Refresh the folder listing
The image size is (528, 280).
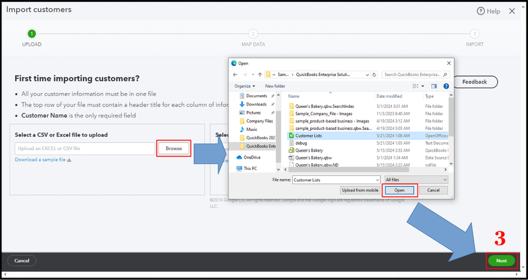coord(374,74)
